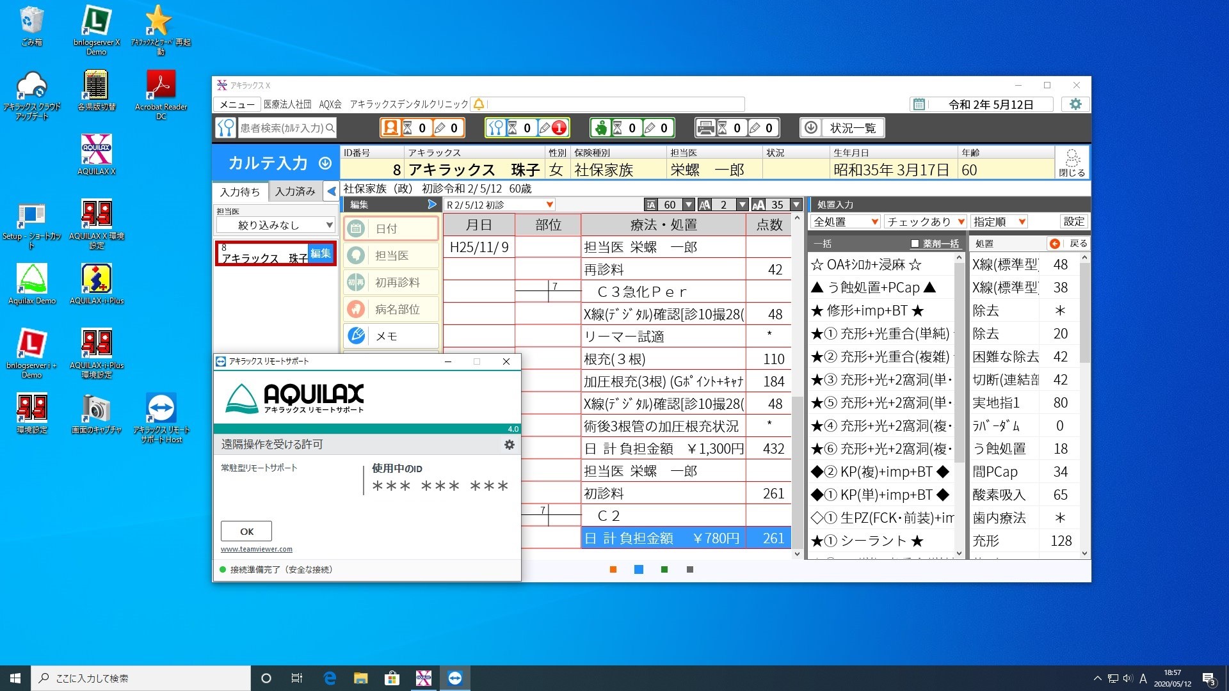Image resolution: width=1229 pixels, height=691 pixels.
Task: Click the 状況一覧 button
Action: [842, 128]
